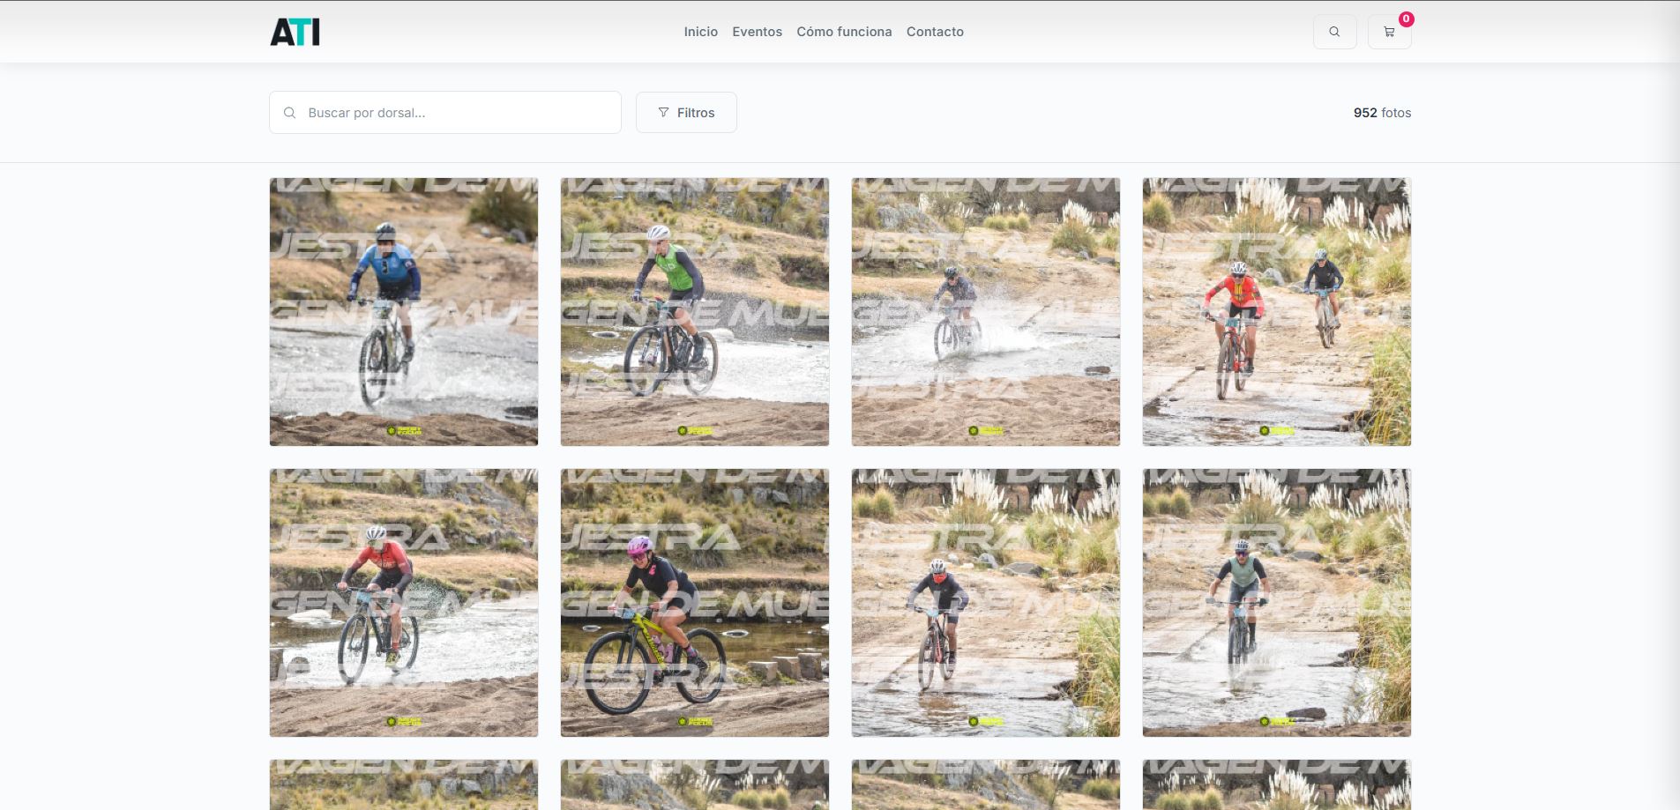Click the funnel icon in Filtros button
The width and height of the screenshot is (1680, 810).
pyautogui.click(x=663, y=113)
